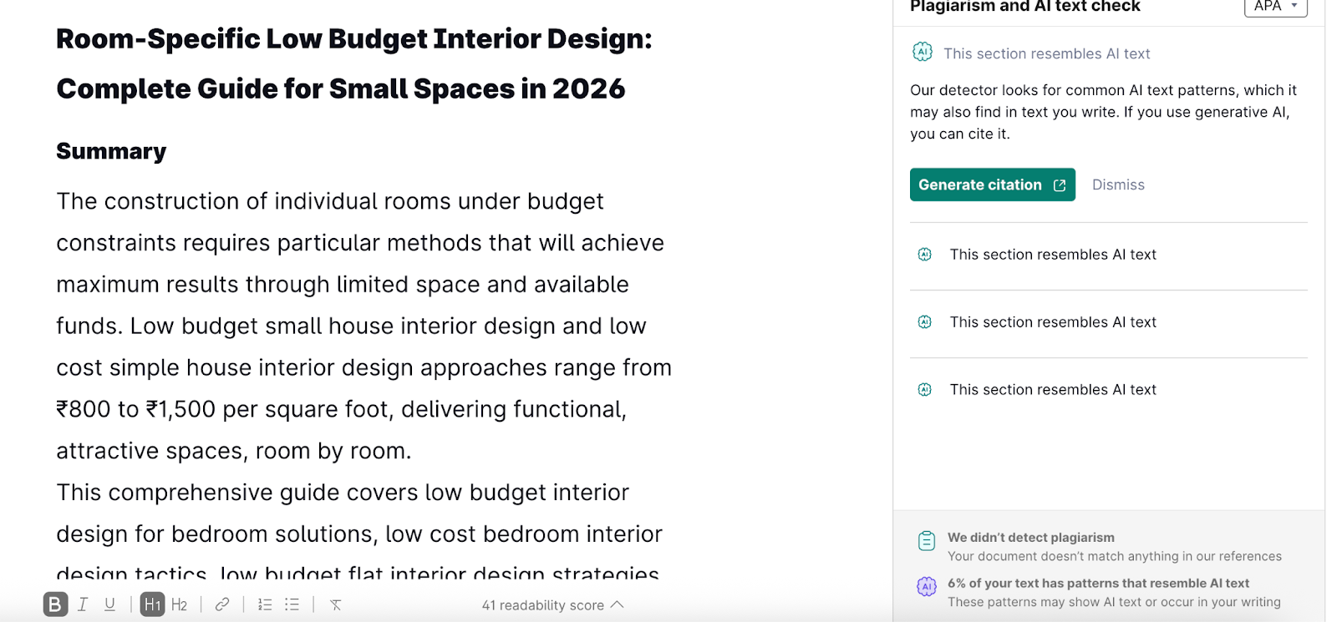Toggle underline formatting in the bottom toolbar
This screenshot has height=622, width=1337.
tap(109, 604)
